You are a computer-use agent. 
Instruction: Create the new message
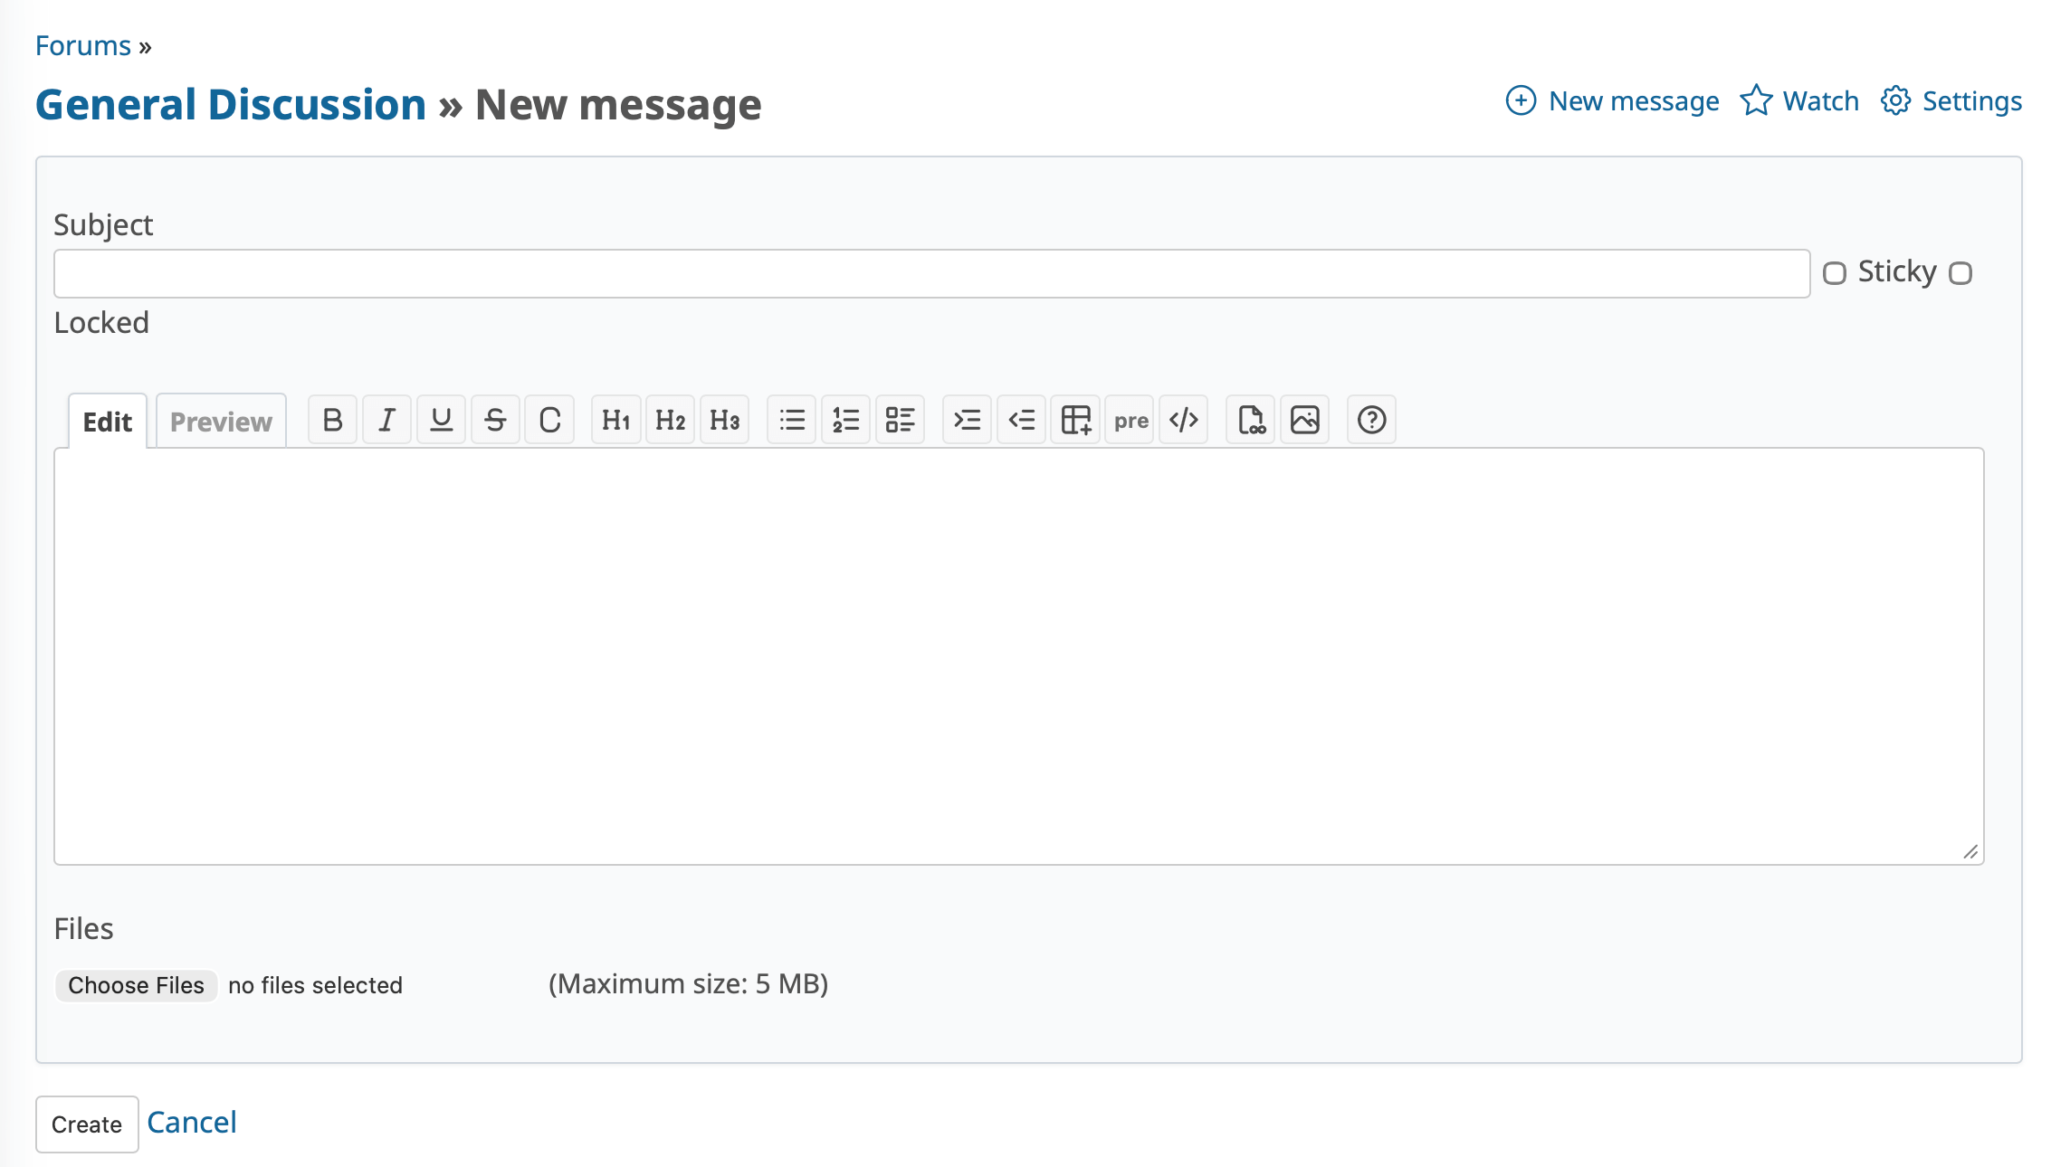tap(87, 1124)
